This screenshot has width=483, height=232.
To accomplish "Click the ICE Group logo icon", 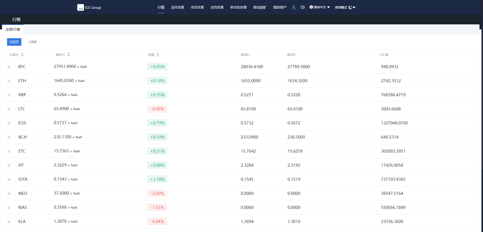I will tap(80, 8).
